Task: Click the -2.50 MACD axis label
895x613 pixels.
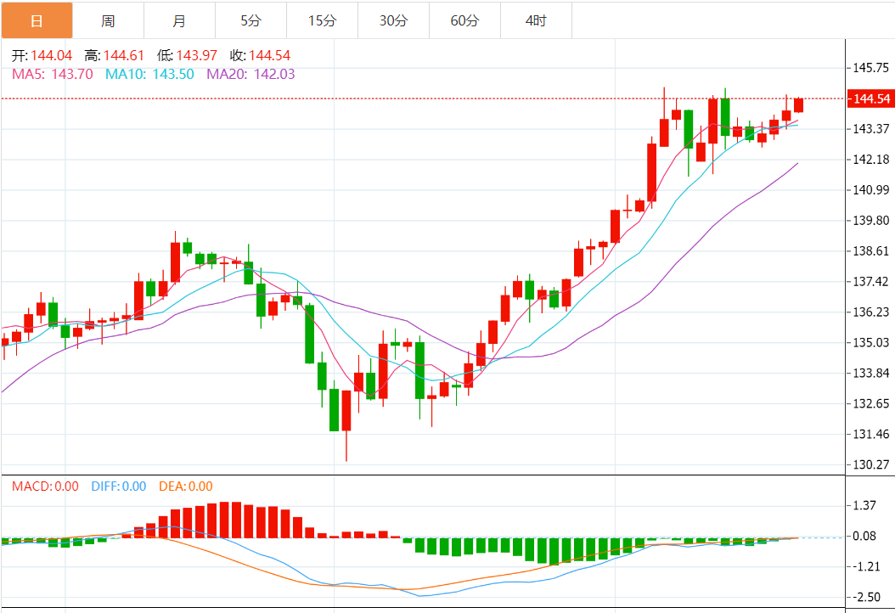Action: (x=866, y=597)
